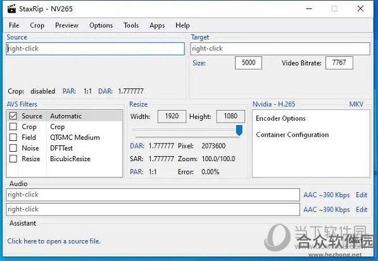Image resolution: width=378 pixels, height=261 pixels.
Task: Click the source DAR label link
Action: coord(105,91)
